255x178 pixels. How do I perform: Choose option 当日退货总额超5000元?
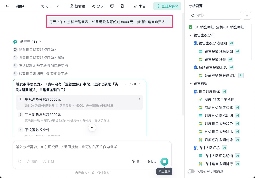[79, 118]
